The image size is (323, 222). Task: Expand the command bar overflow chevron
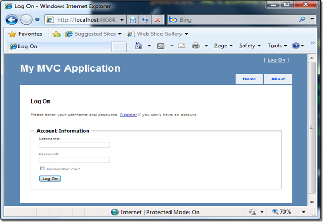point(312,42)
